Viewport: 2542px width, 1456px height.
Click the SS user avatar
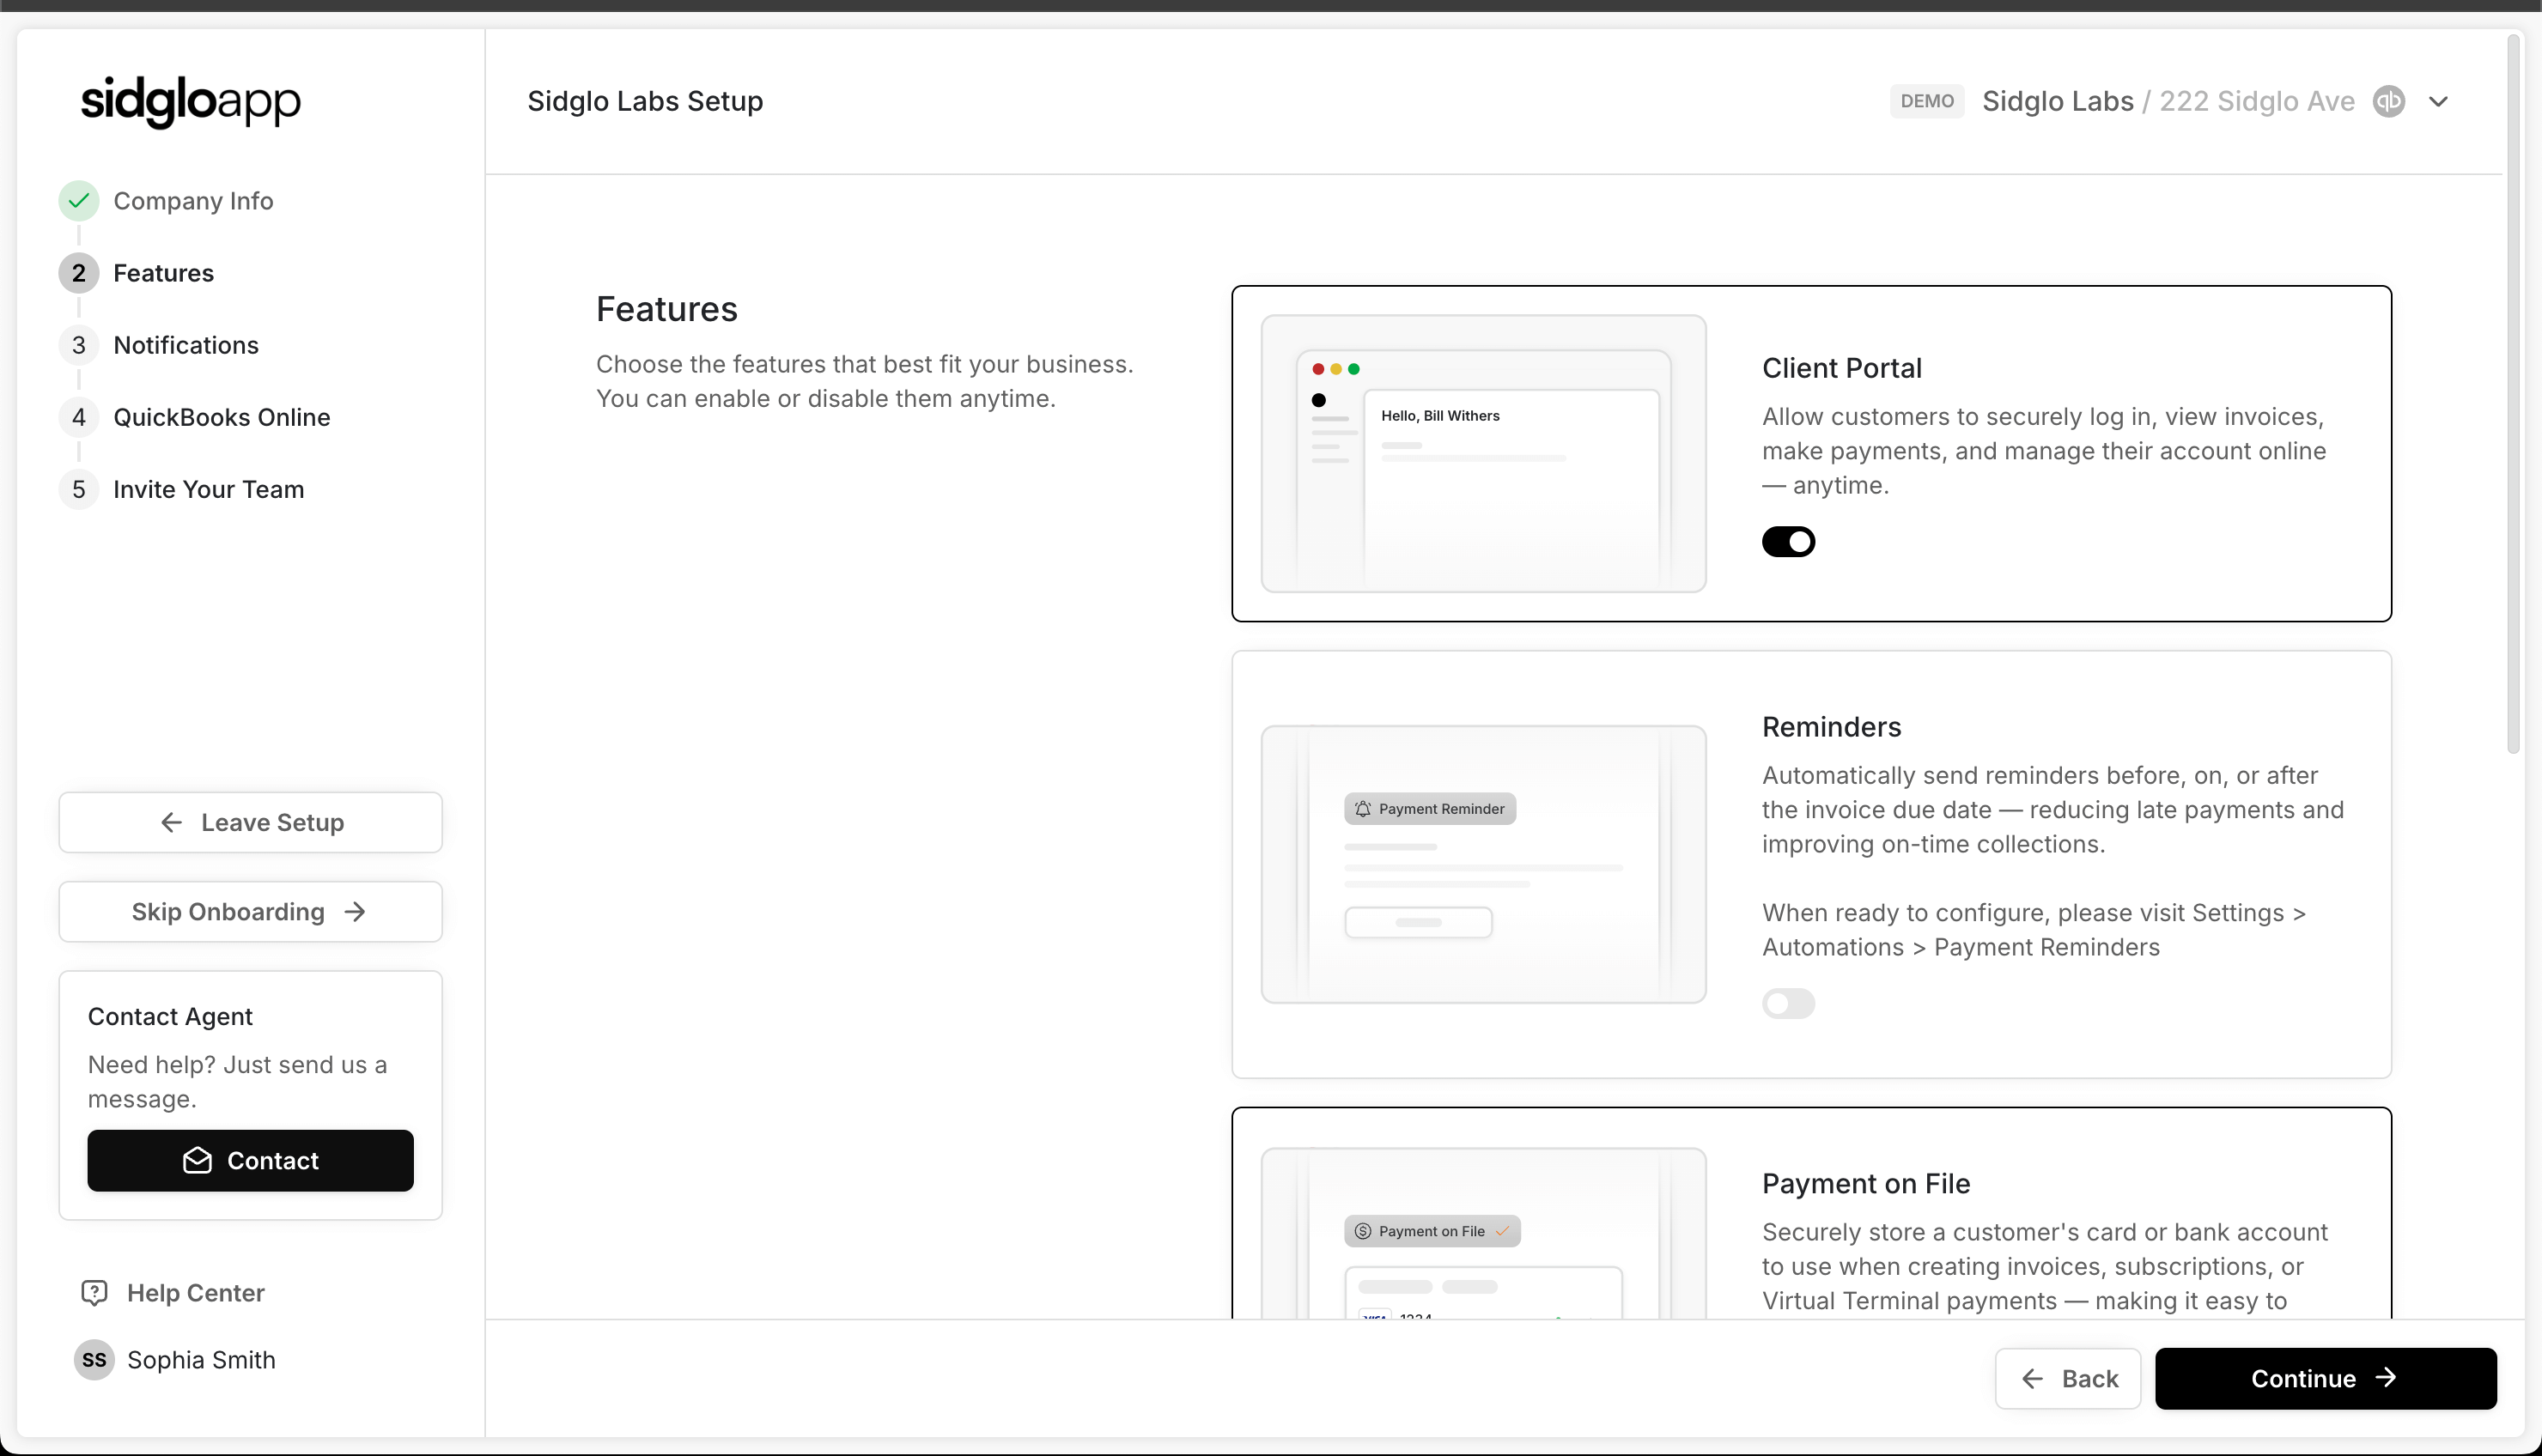(94, 1360)
